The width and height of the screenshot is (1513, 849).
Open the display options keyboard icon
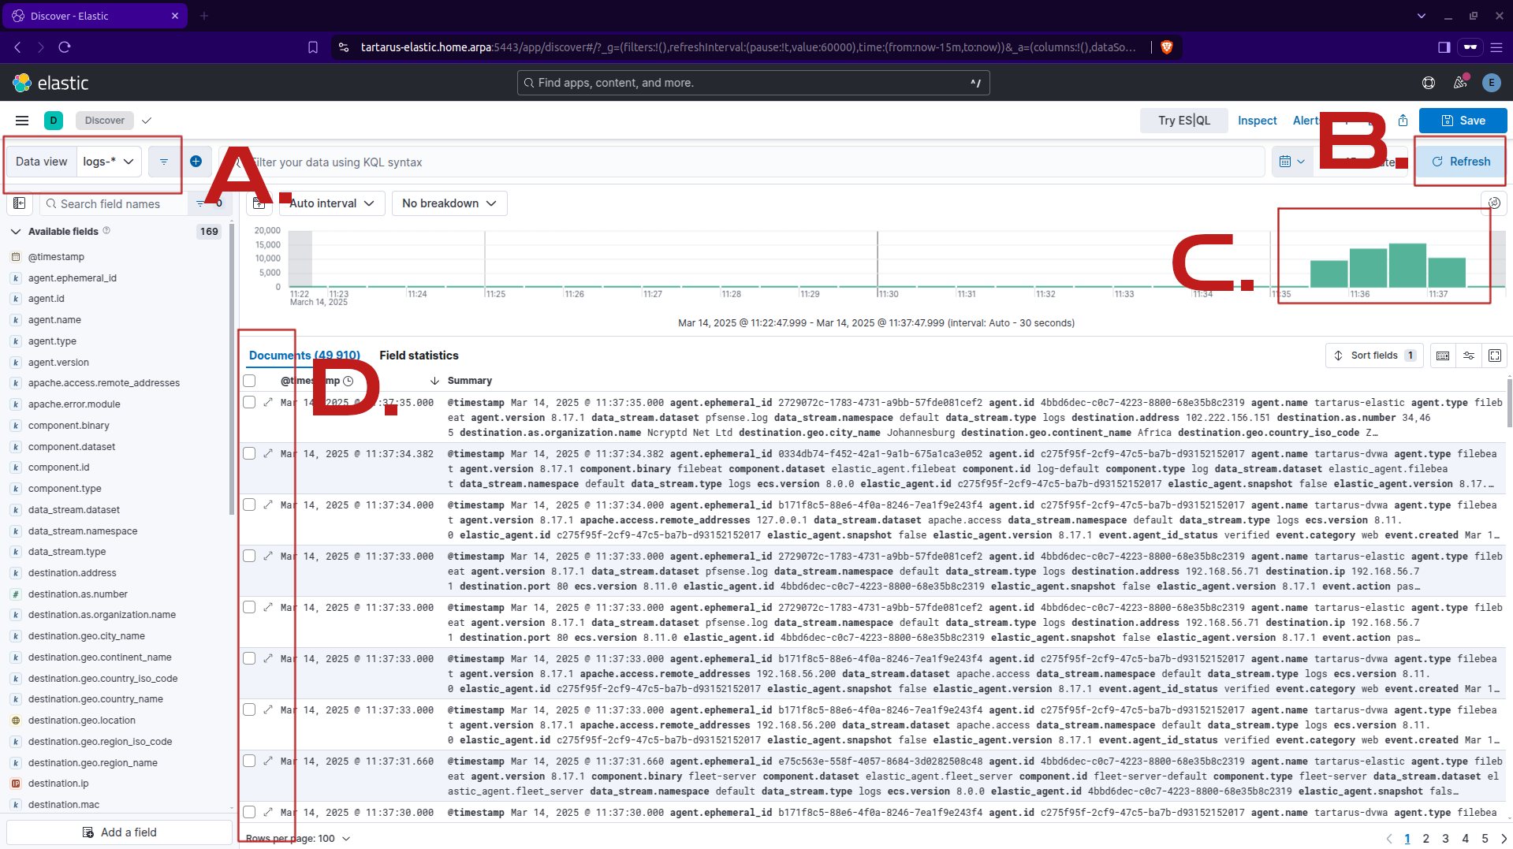1442,356
